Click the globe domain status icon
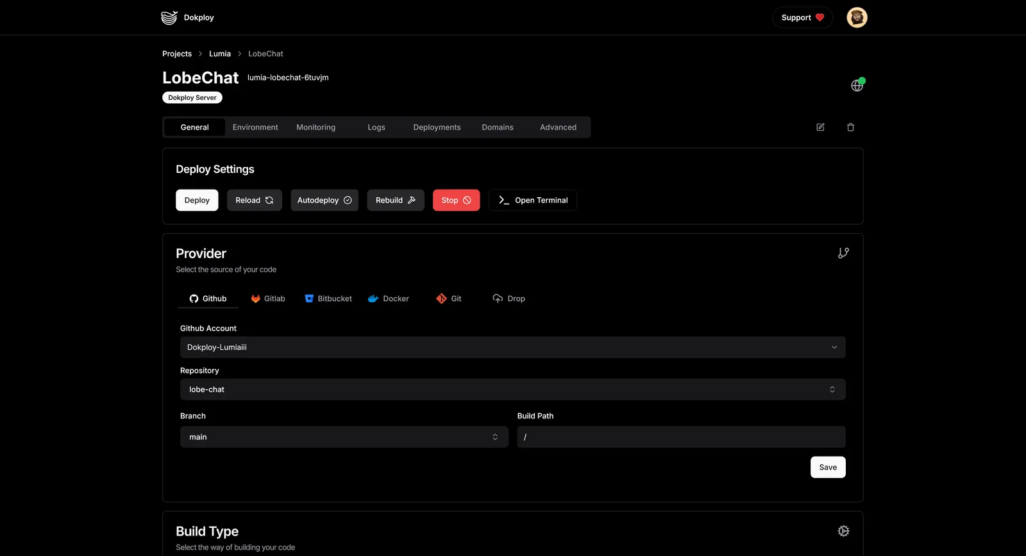This screenshot has width=1026, height=556. tap(857, 85)
